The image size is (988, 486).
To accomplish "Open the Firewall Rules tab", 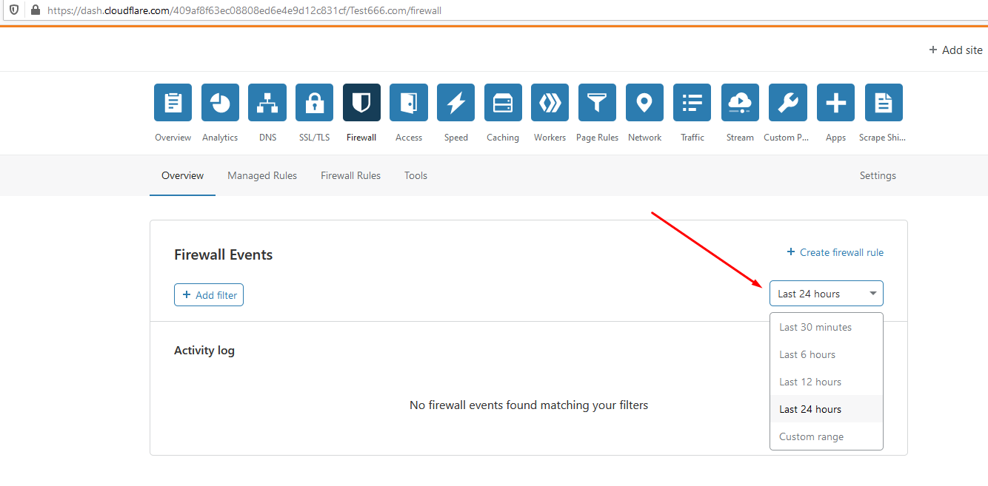I will [350, 175].
